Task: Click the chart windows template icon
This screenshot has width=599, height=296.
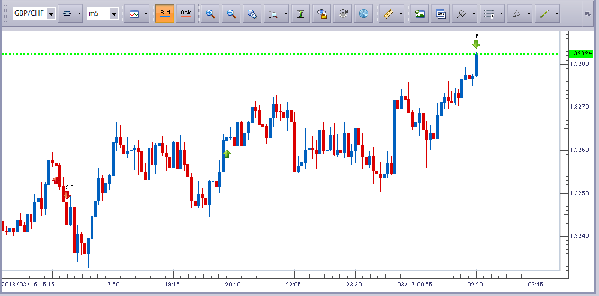Action: click(x=441, y=14)
